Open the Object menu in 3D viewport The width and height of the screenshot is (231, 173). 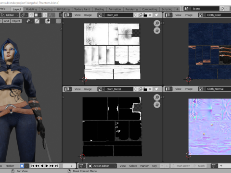coord(16,21)
